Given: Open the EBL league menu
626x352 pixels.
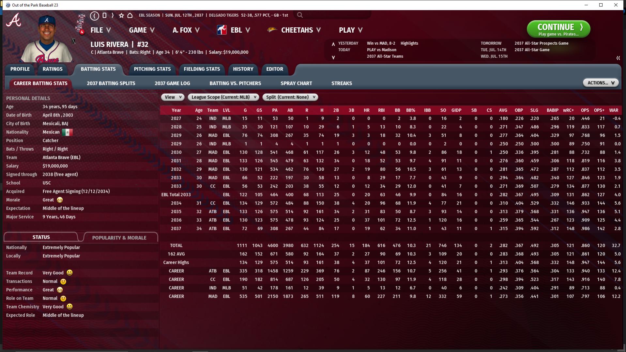Looking at the screenshot, I should click(240, 30).
